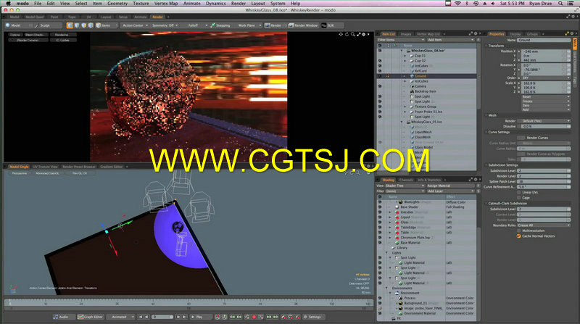Open the Dynamics menu
This screenshot has height=324, width=580.
pos(215,4)
